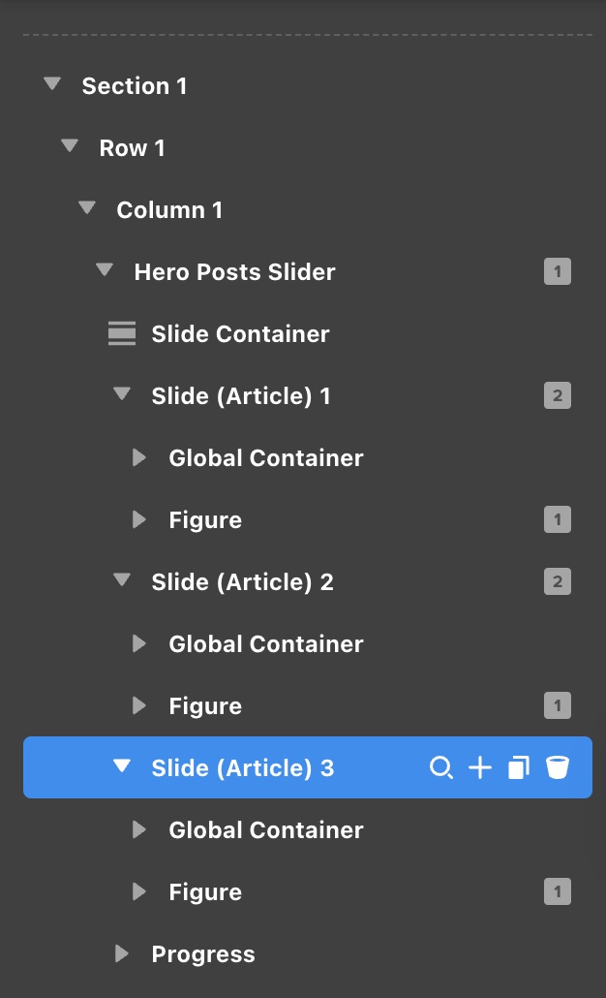This screenshot has height=998, width=606.
Task: Click the badge 2 on Slide (Article) 1
Action: point(558,395)
